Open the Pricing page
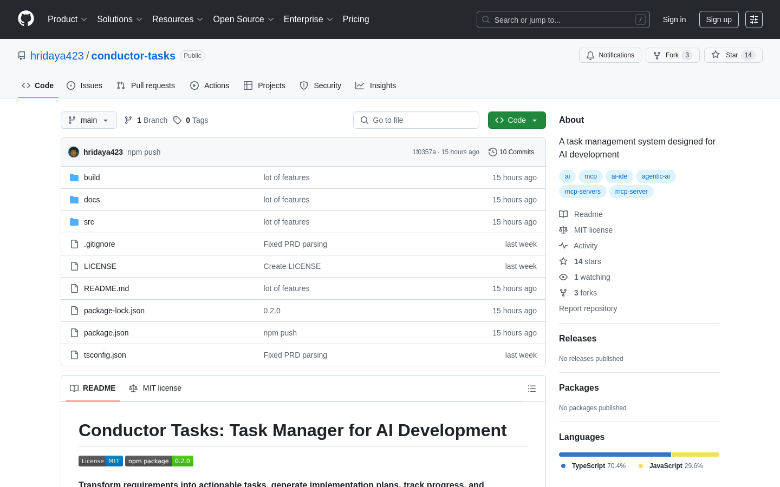 (x=356, y=19)
